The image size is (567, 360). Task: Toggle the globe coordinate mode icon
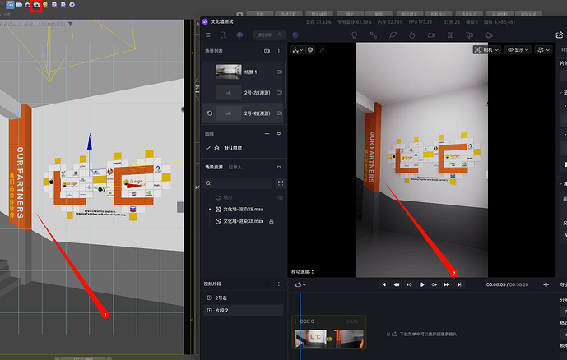[x=310, y=50]
